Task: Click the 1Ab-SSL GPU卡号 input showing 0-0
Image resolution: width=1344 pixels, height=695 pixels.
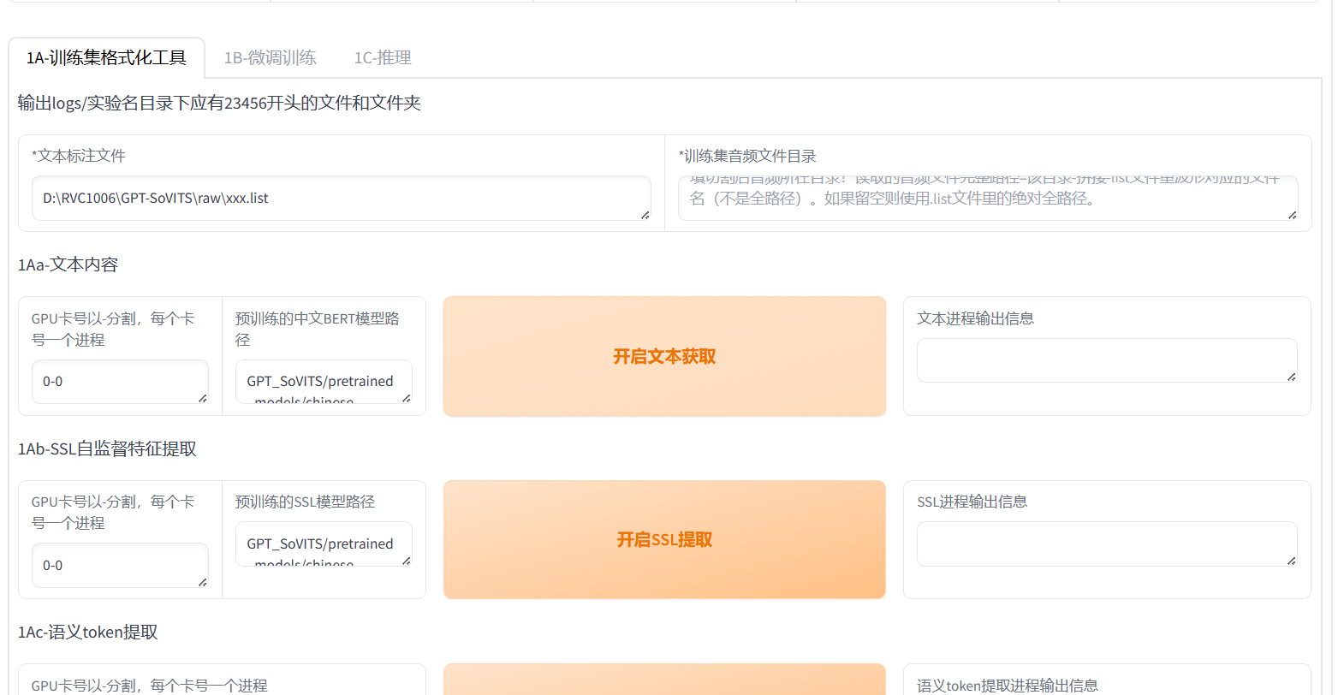Action: click(120, 565)
